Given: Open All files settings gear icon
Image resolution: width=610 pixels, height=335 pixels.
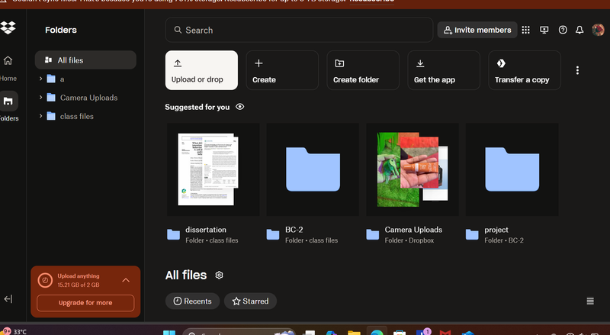Looking at the screenshot, I should coord(220,275).
